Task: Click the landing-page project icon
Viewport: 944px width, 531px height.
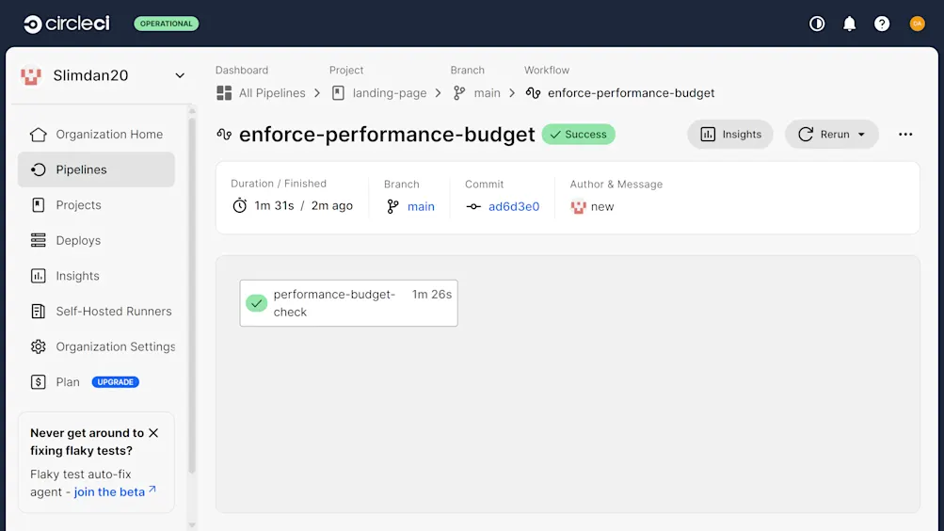Action: click(x=338, y=93)
